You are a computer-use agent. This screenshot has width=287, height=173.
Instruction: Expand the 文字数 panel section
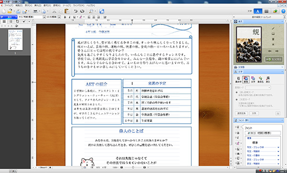point(282,67)
